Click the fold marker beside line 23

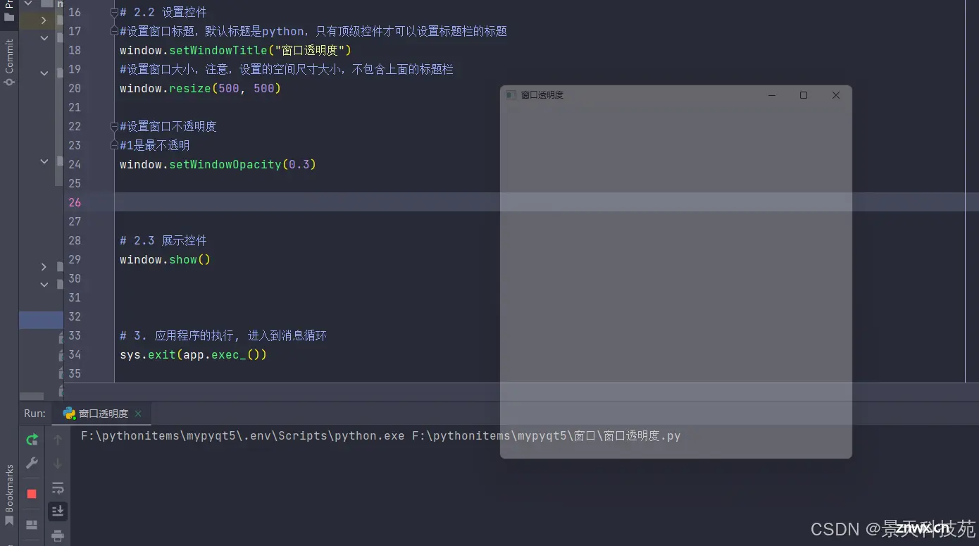tap(114, 145)
